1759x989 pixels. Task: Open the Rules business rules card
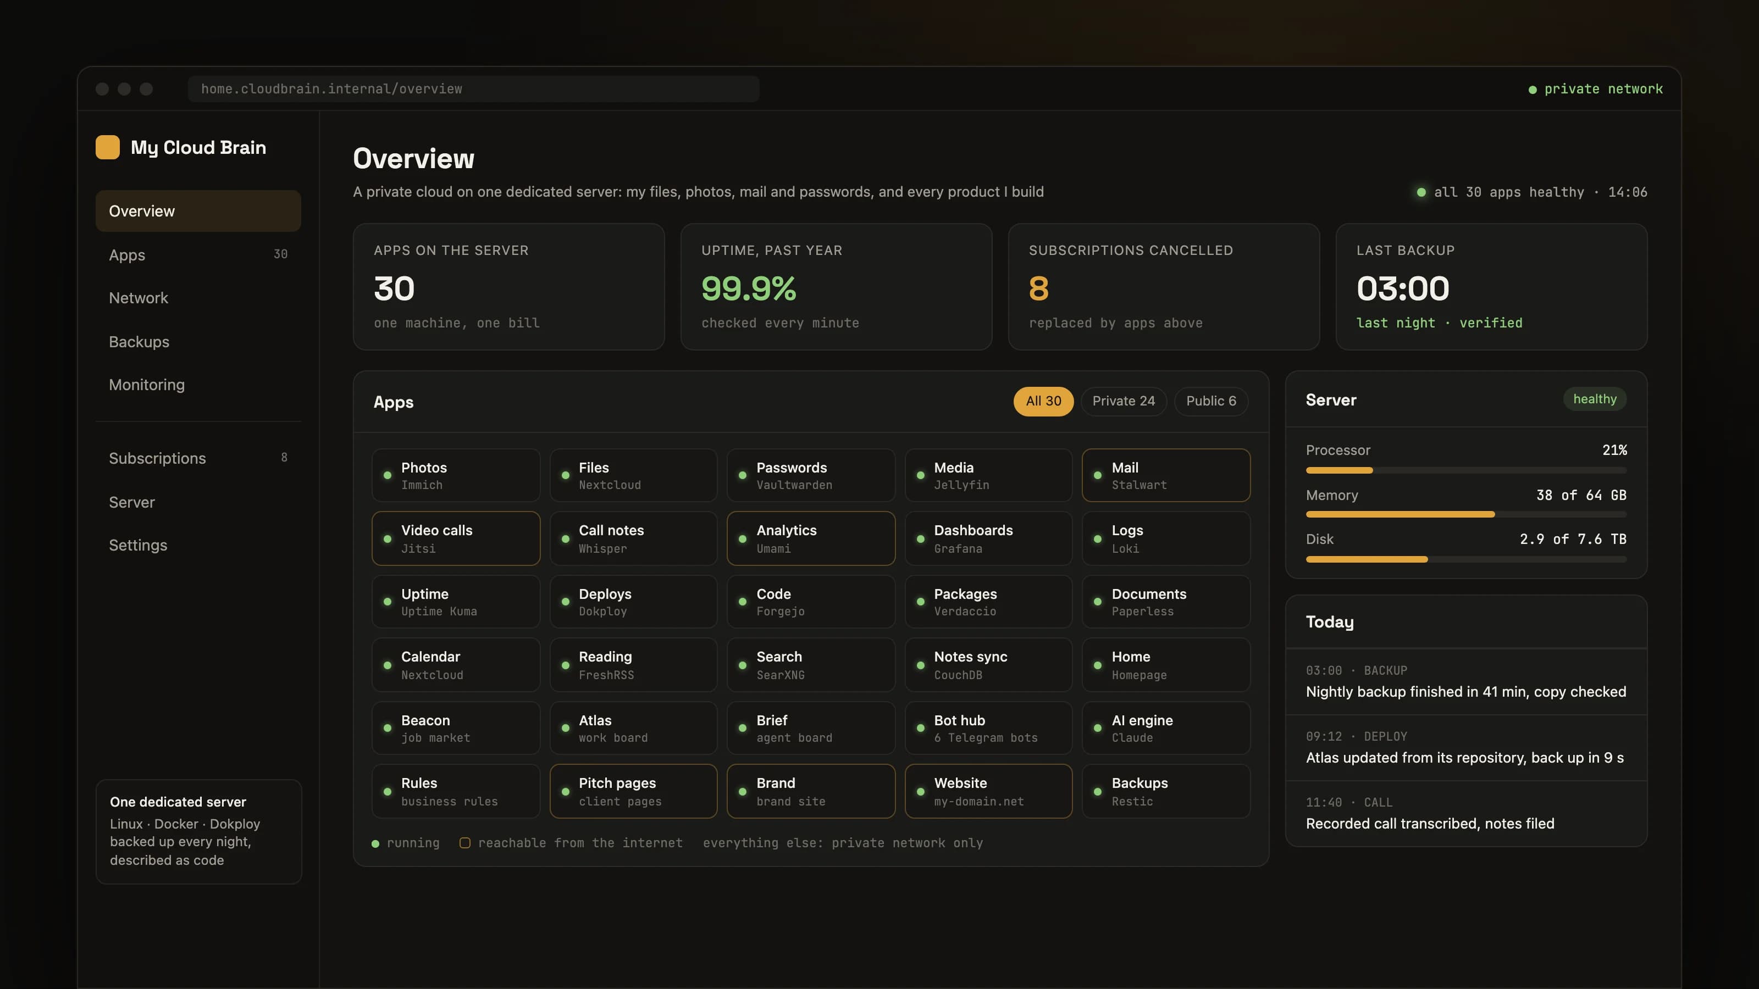point(456,791)
